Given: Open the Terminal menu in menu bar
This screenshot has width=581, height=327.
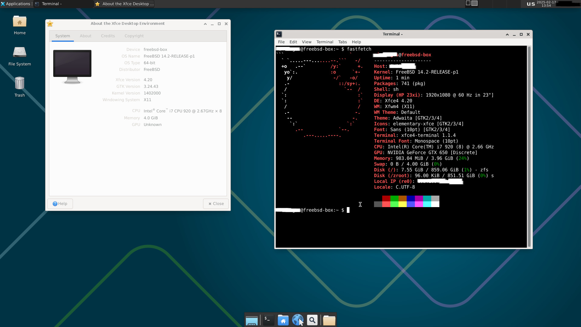Looking at the screenshot, I should point(324,42).
